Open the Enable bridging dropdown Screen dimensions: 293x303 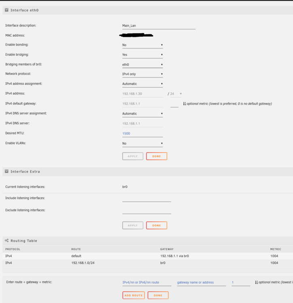tap(142, 55)
